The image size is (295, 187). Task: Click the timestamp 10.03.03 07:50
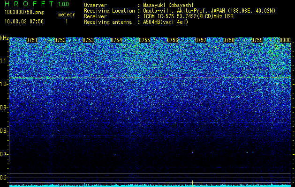[24, 22]
